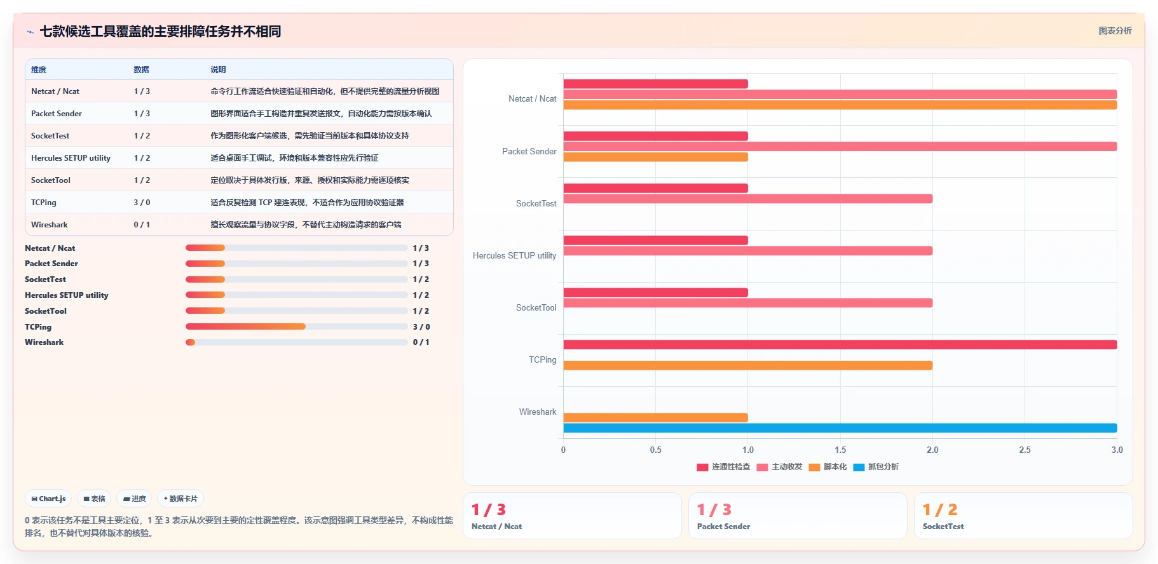Select the Packet Sender table row name
1158x564 pixels.
57,114
